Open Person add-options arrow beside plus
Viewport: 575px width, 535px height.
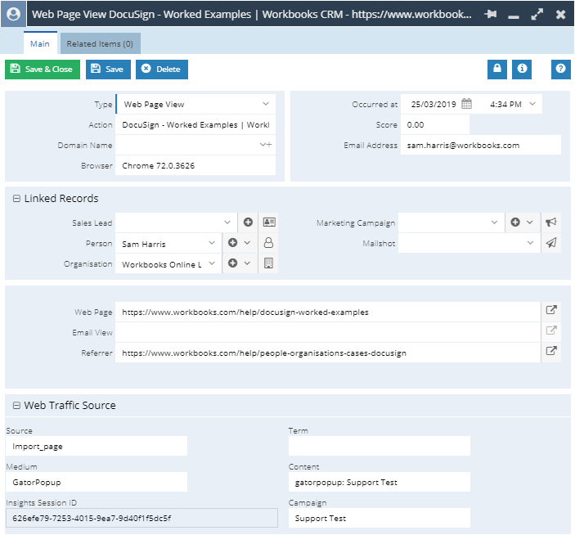(x=247, y=243)
